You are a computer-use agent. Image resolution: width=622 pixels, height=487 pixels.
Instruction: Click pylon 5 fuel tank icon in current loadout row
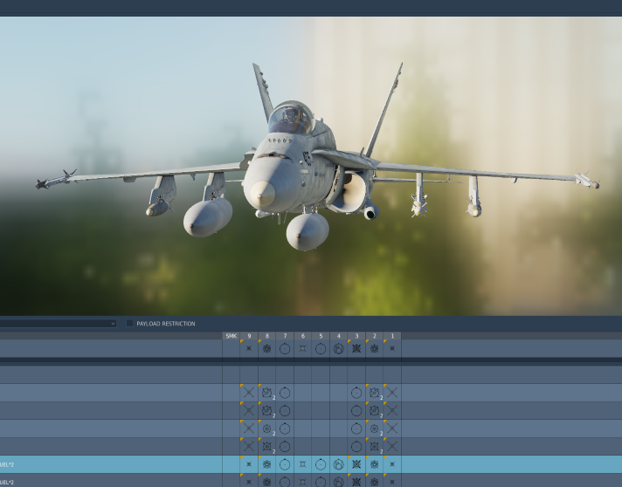(x=321, y=349)
